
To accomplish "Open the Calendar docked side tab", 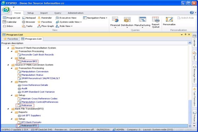I will click(x=194, y=41).
